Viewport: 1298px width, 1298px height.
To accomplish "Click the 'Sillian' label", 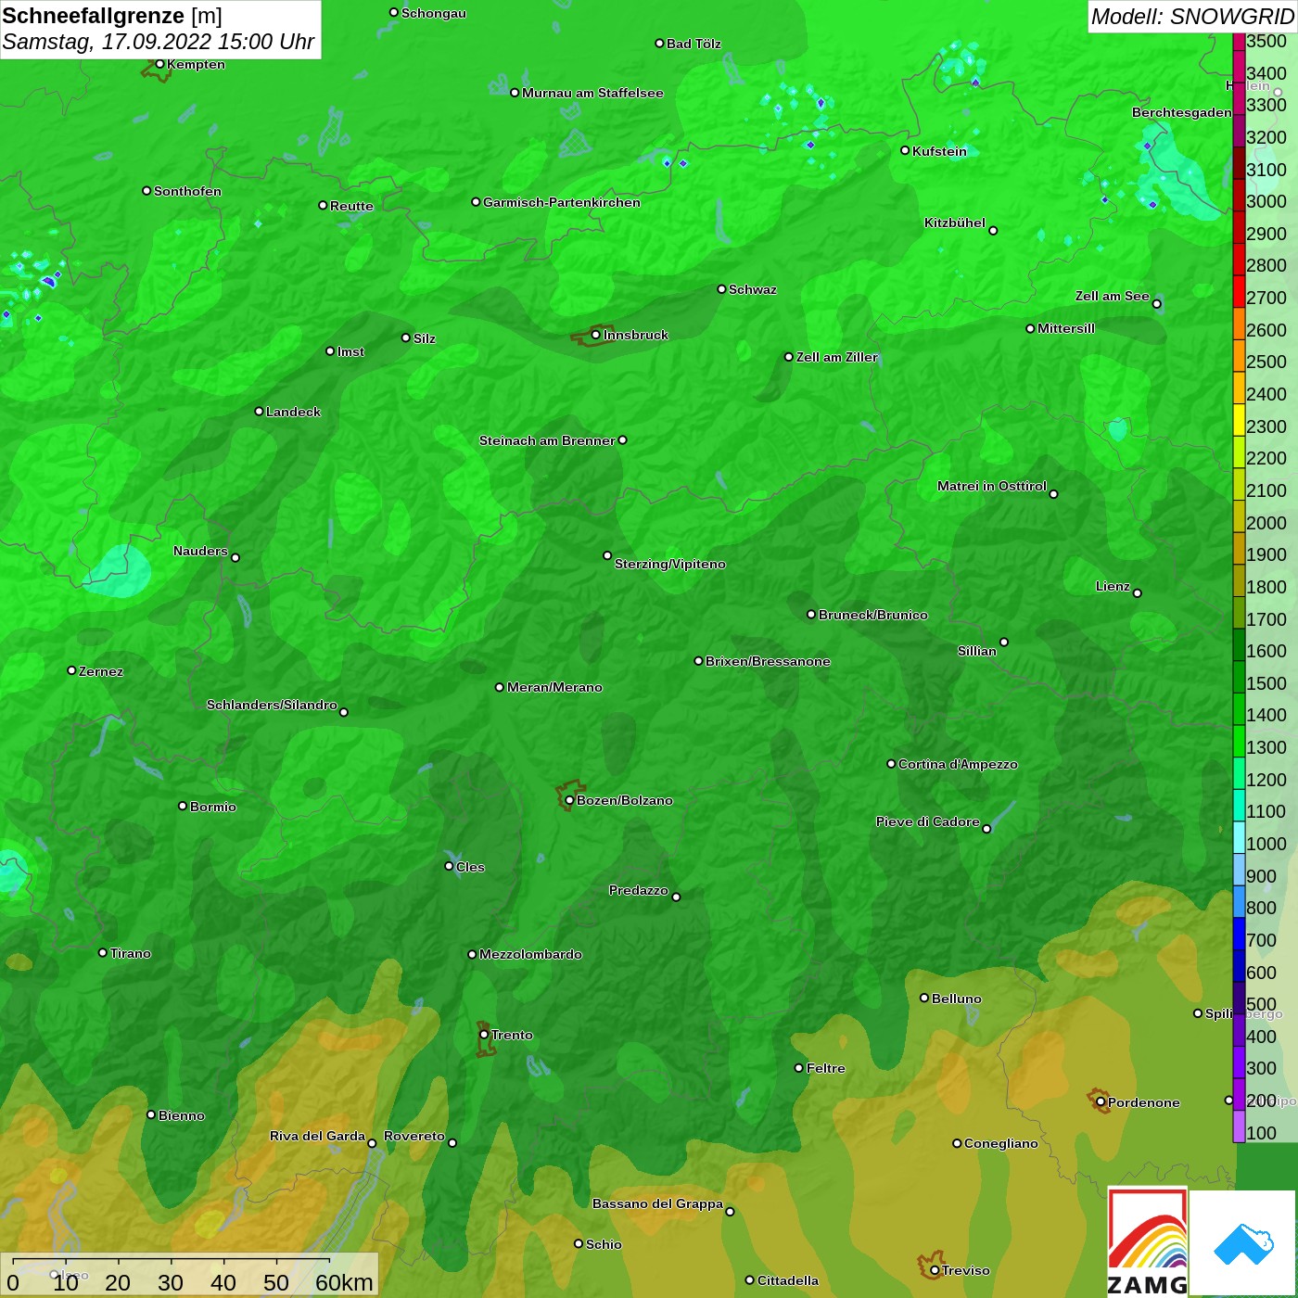I will pyautogui.click(x=977, y=651).
